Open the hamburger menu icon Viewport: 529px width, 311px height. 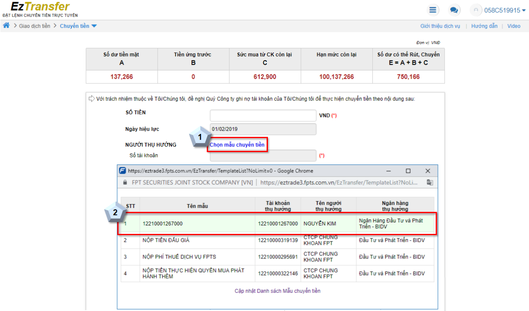[433, 10]
